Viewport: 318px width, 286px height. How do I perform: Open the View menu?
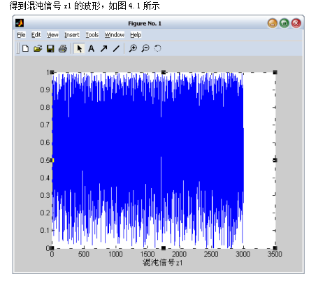click(x=52, y=35)
